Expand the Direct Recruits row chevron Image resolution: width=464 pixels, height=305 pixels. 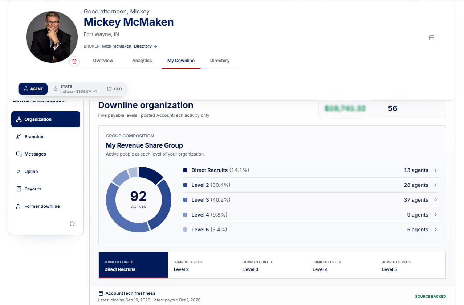coord(436,170)
